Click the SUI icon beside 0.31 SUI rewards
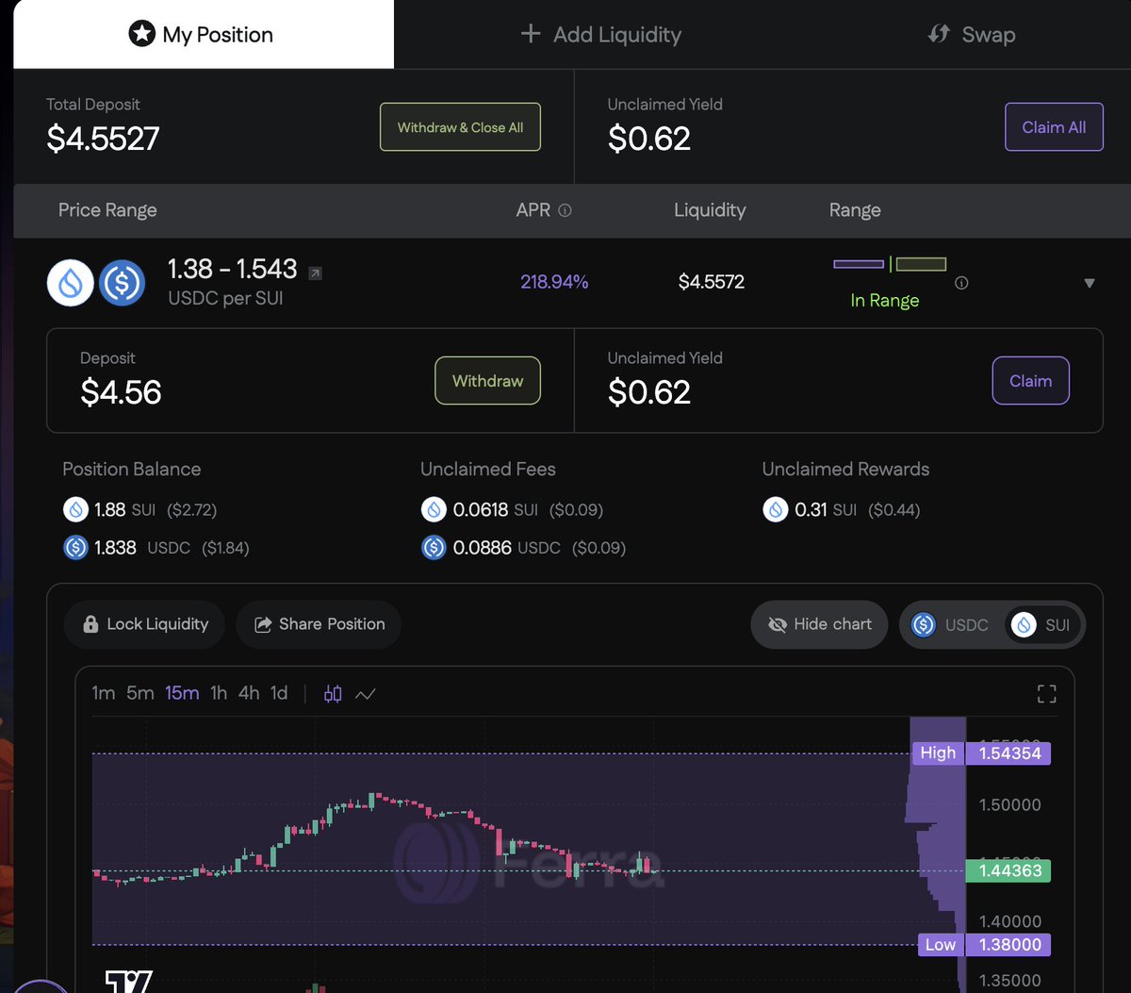 coord(776,510)
